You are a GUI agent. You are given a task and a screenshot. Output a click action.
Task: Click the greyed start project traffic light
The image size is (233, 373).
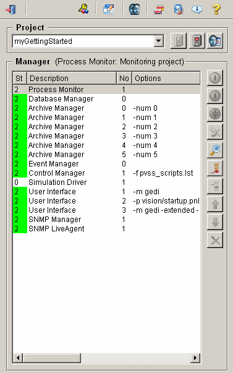tap(179, 41)
